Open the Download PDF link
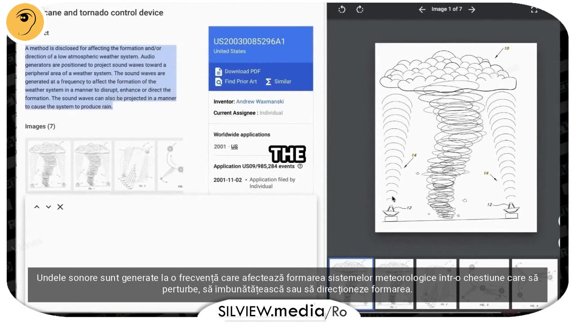Screen dimensions: 575x323 tap(243, 71)
